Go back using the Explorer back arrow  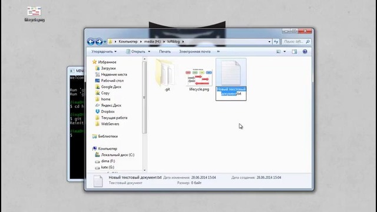(91, 42)
